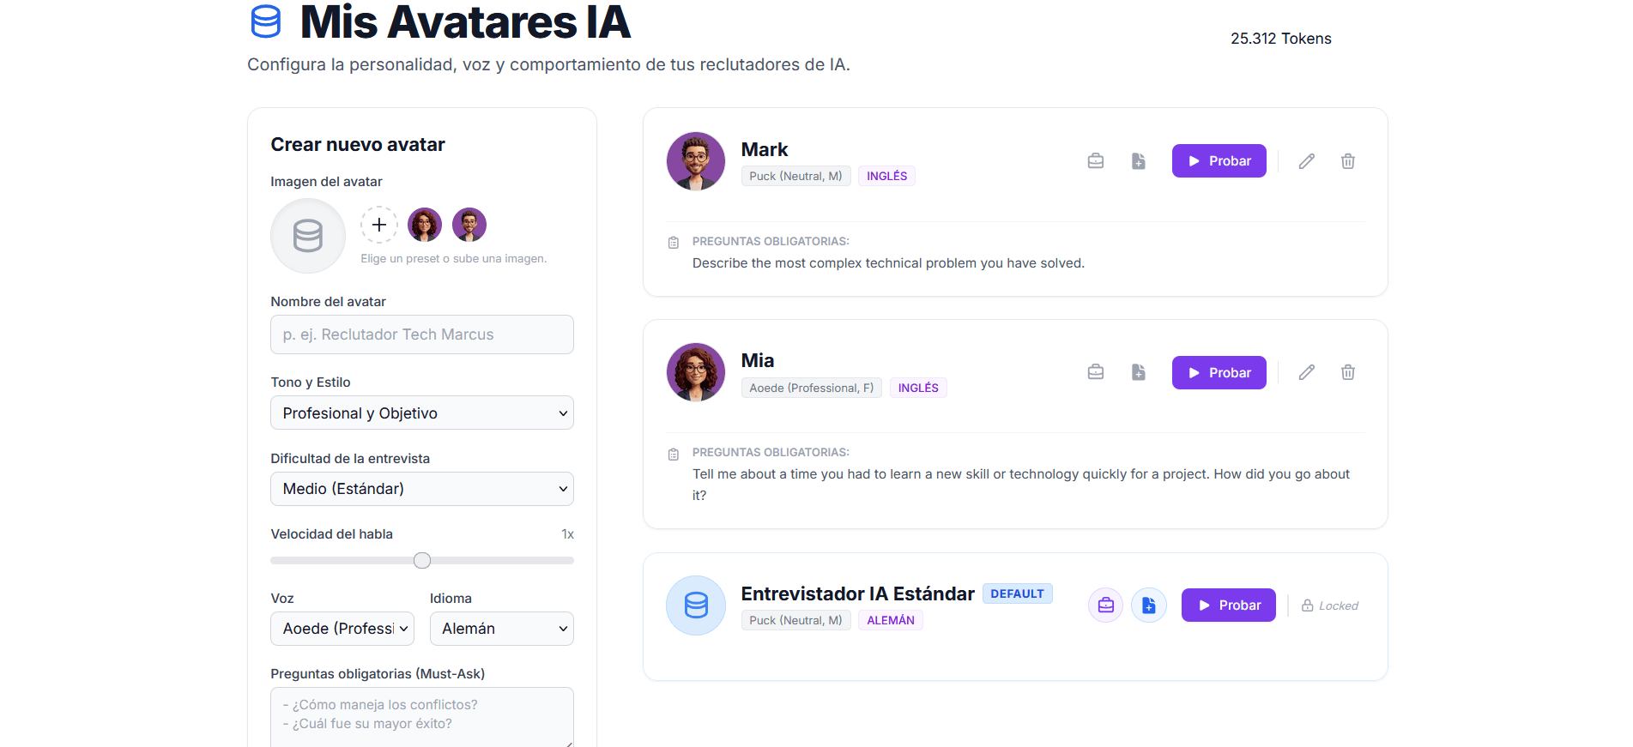Open the document icon on Mark's card
The height and width of the screenshot is (747, 1633).
point(1139,161)
